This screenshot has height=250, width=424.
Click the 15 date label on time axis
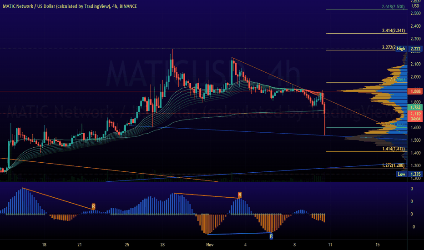point(378,245)
